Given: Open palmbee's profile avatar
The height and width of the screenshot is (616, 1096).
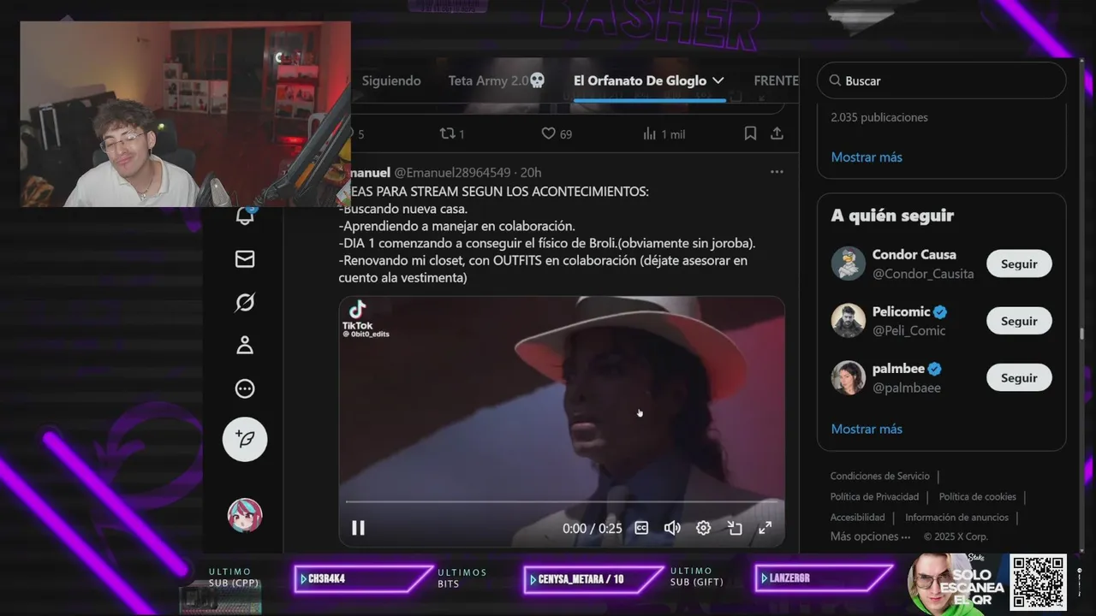Looking at the screenshot, I should 849,377.
